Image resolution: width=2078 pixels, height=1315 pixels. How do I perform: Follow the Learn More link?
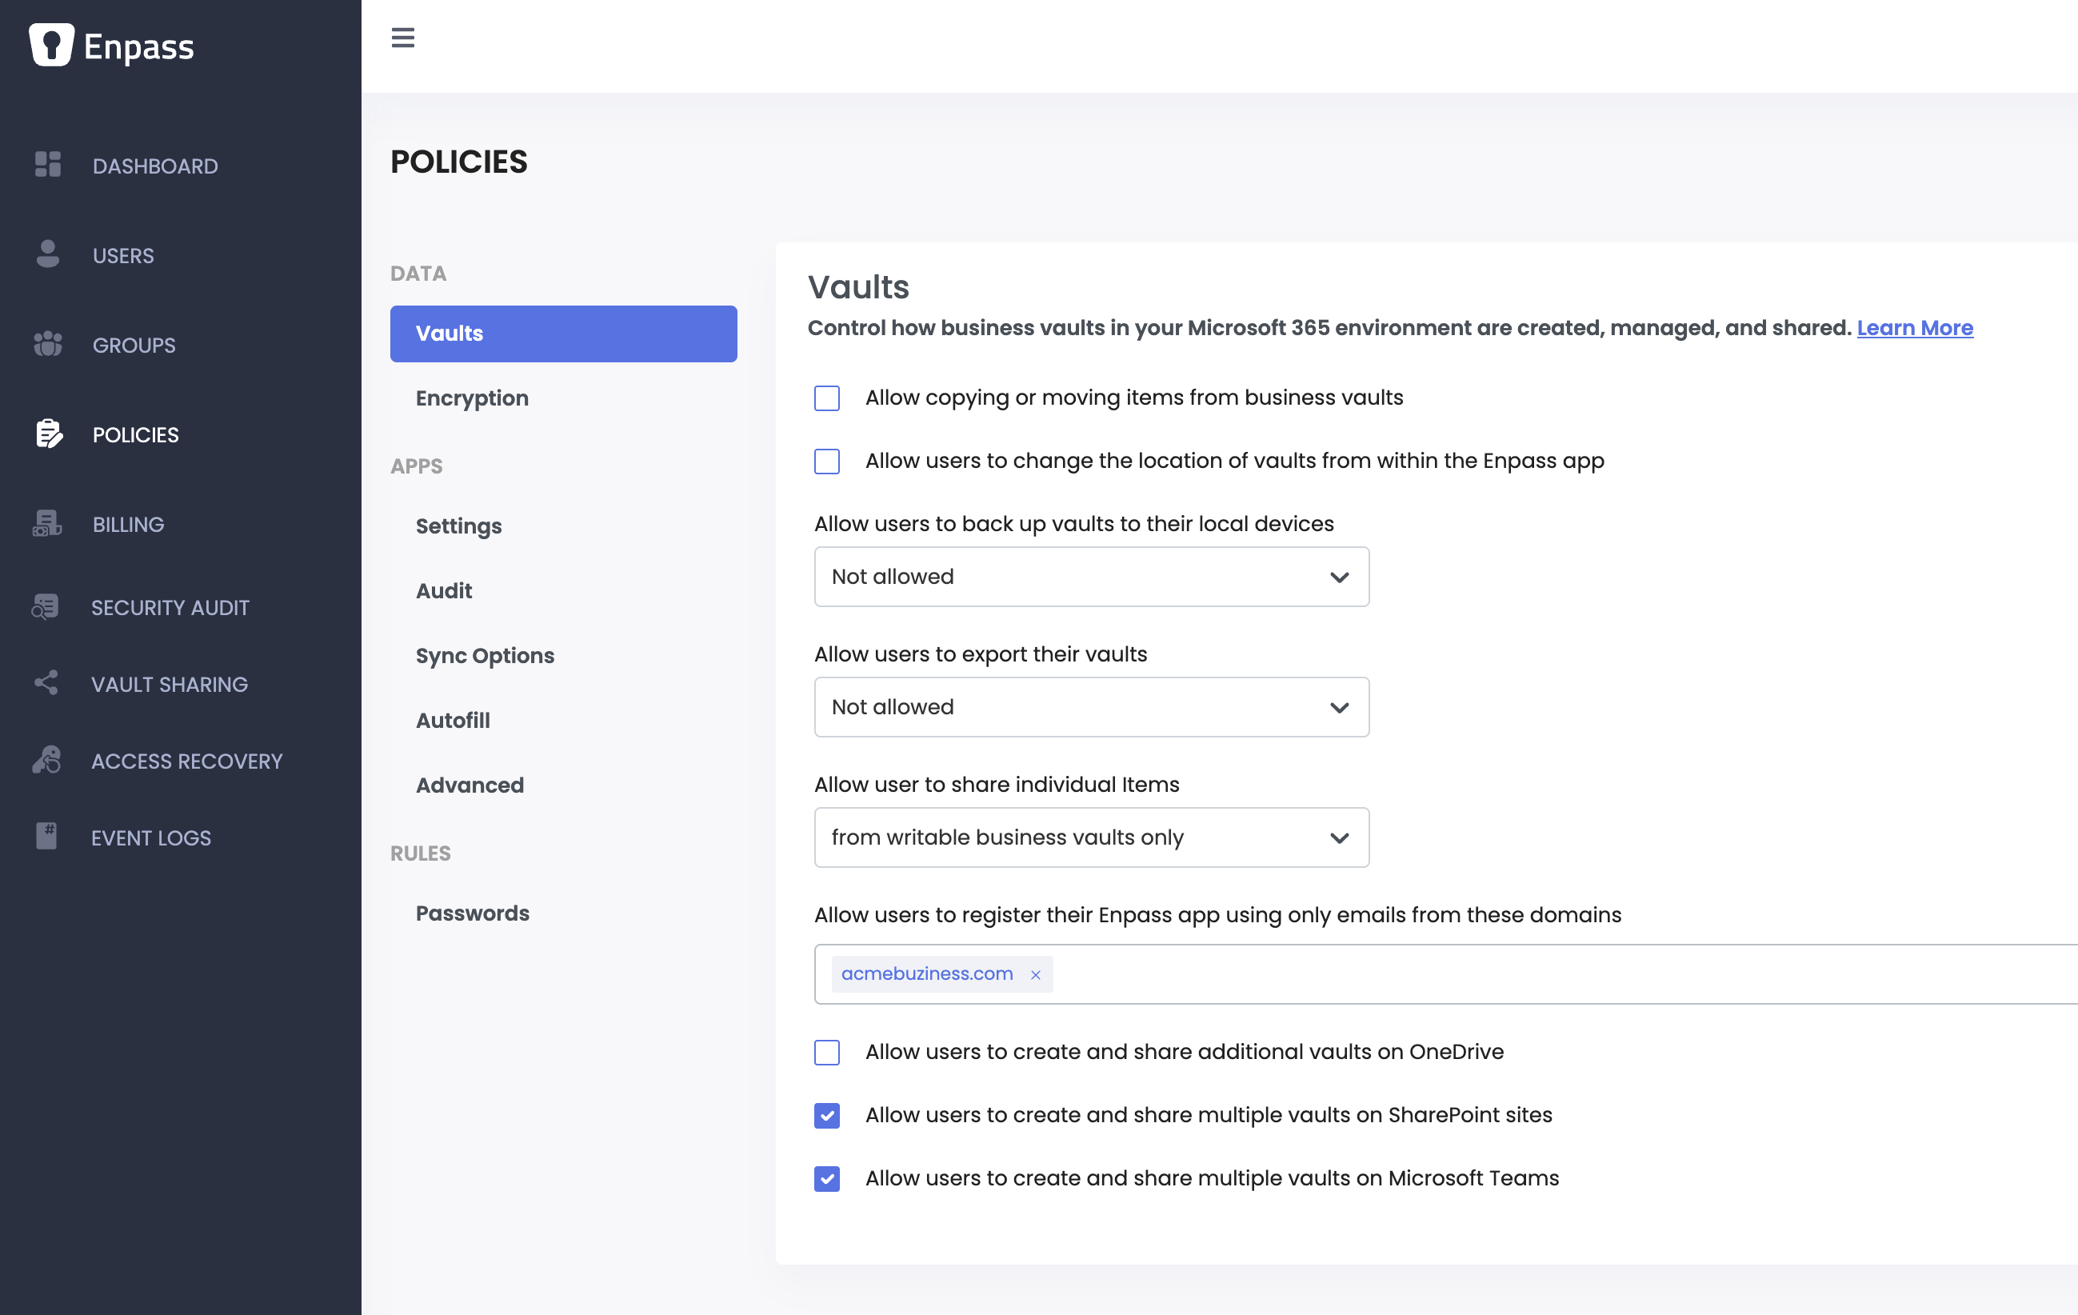1915,328
